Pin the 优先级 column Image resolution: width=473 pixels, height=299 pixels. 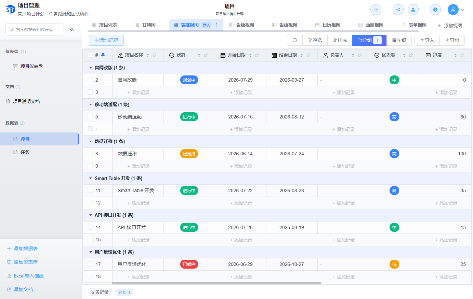[411, 55]
